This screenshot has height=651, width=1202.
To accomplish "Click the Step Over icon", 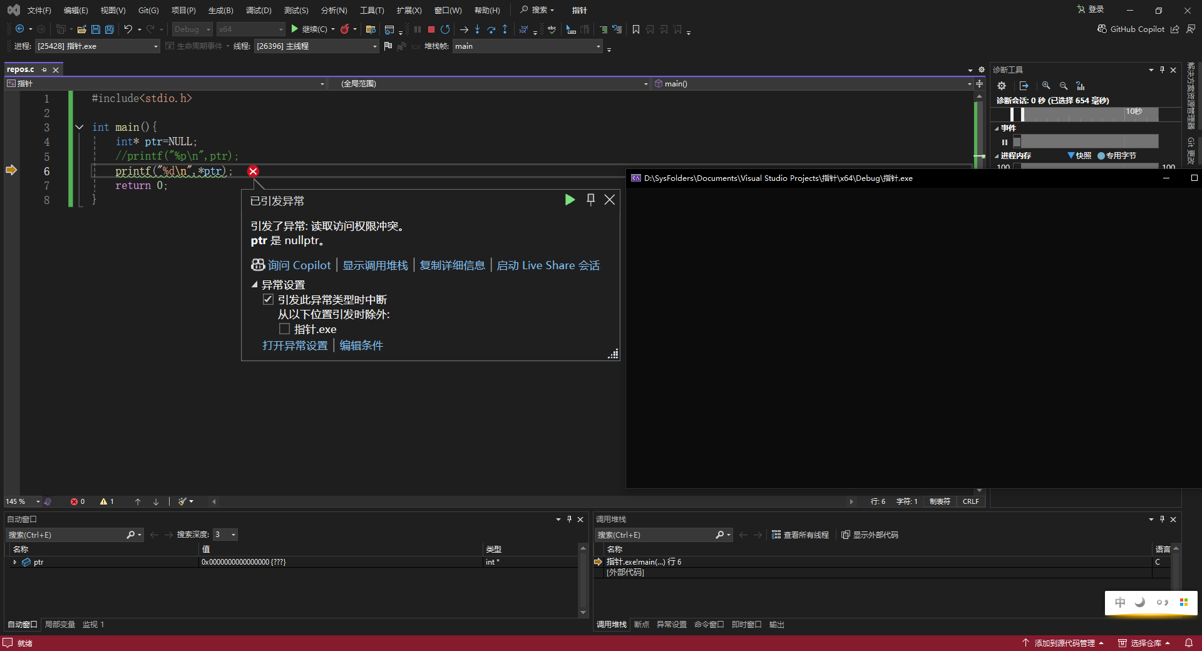I will [x=491, y=29].
